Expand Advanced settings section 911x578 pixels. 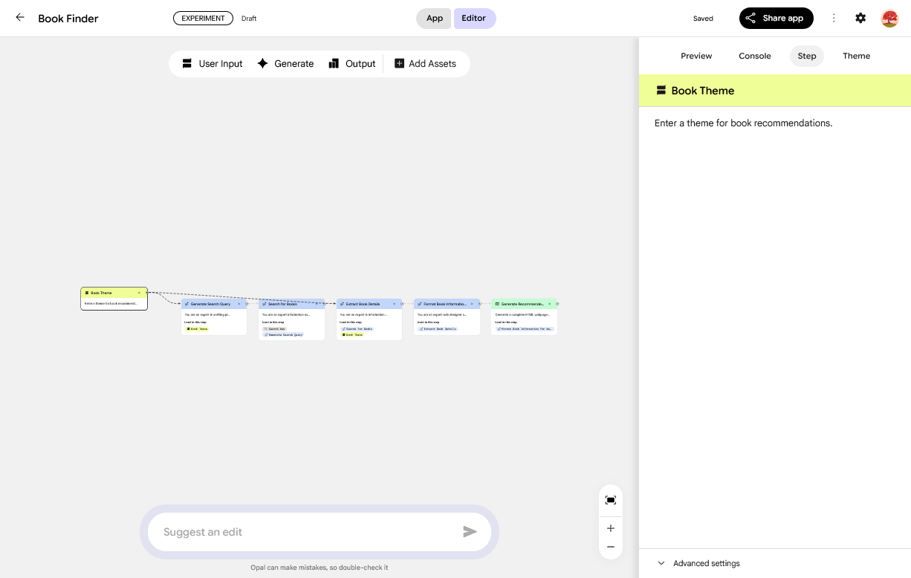[706, 563]
